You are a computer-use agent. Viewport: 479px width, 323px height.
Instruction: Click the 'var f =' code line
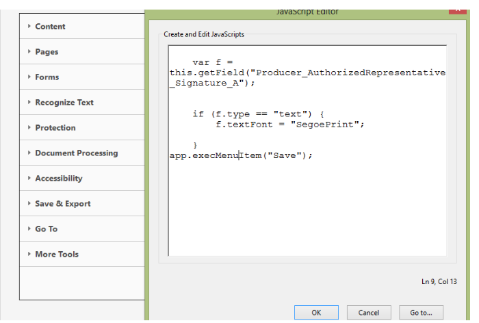coord(213,62)
